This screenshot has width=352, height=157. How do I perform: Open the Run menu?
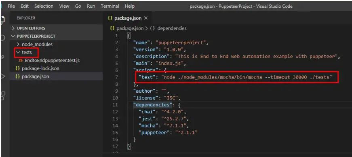(x=91, y=6)
